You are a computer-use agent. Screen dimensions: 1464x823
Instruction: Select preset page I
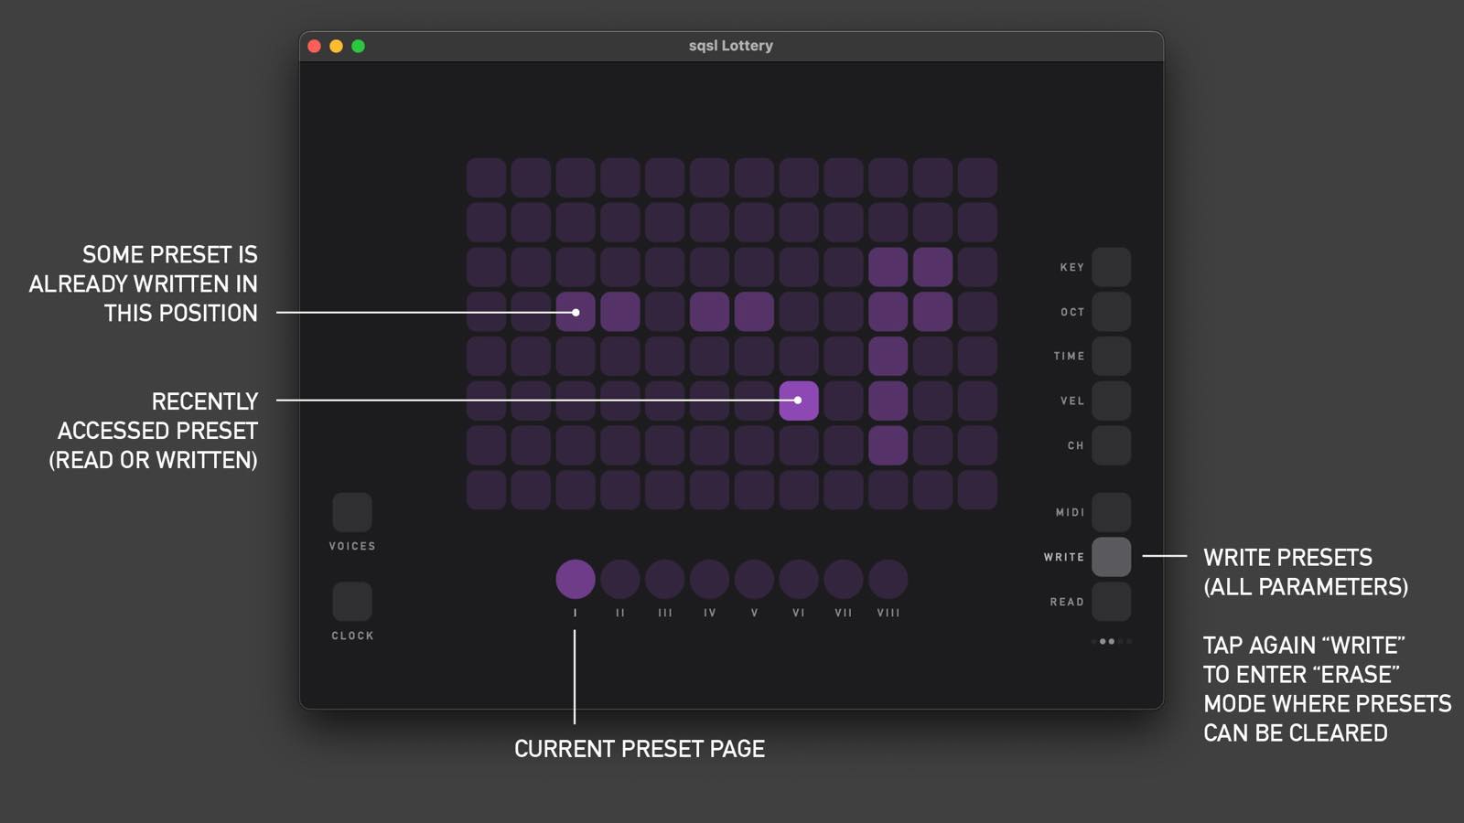576,579
